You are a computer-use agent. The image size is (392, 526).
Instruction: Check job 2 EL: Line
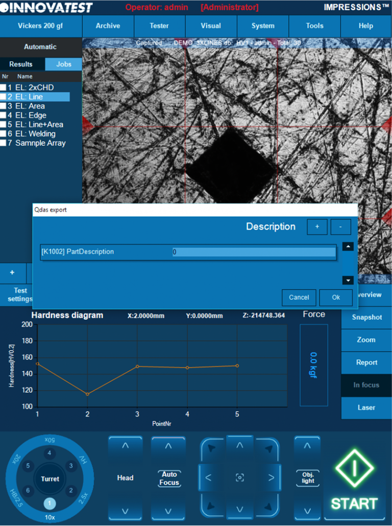coord(3,97)
